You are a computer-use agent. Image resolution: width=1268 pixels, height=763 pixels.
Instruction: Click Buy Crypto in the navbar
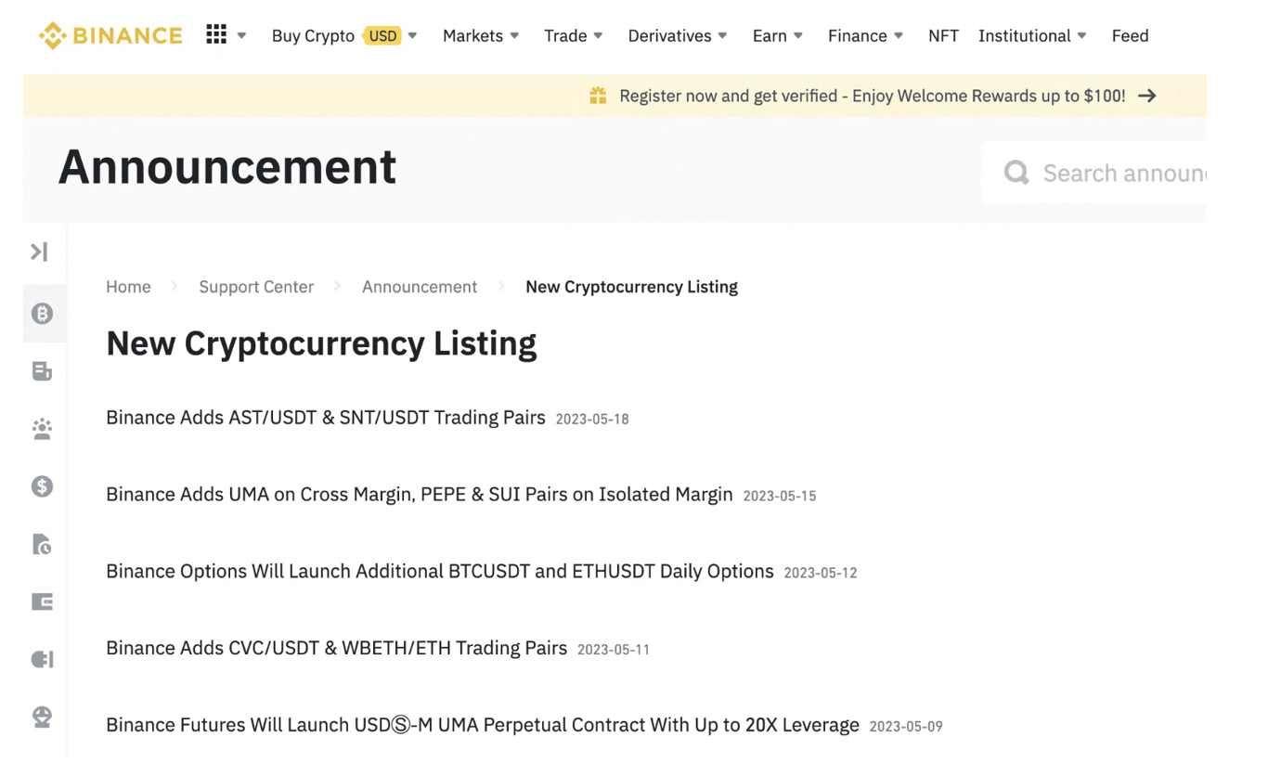pos(313,36)
